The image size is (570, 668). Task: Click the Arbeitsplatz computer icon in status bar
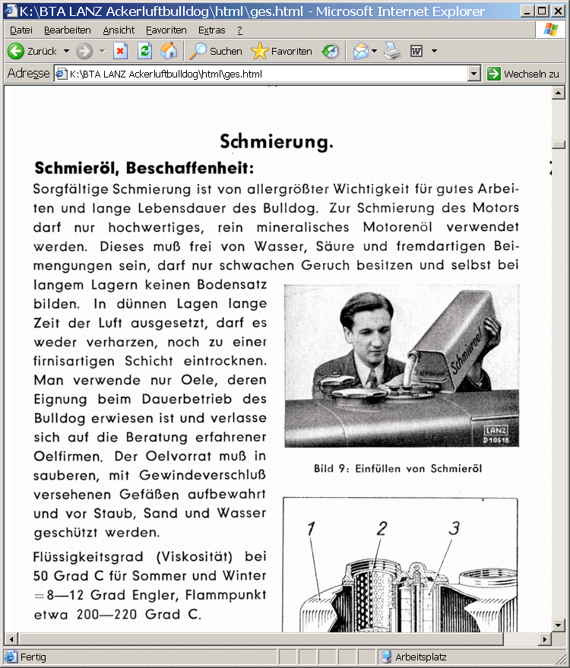[386, 657]
